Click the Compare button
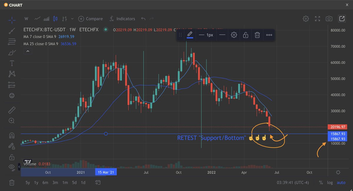The image size is (353, 191). [91, 19]
